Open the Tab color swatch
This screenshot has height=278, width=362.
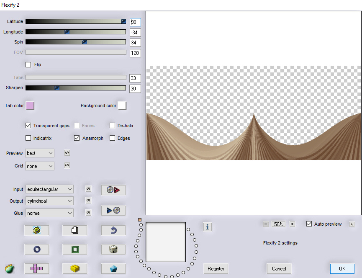30,106
